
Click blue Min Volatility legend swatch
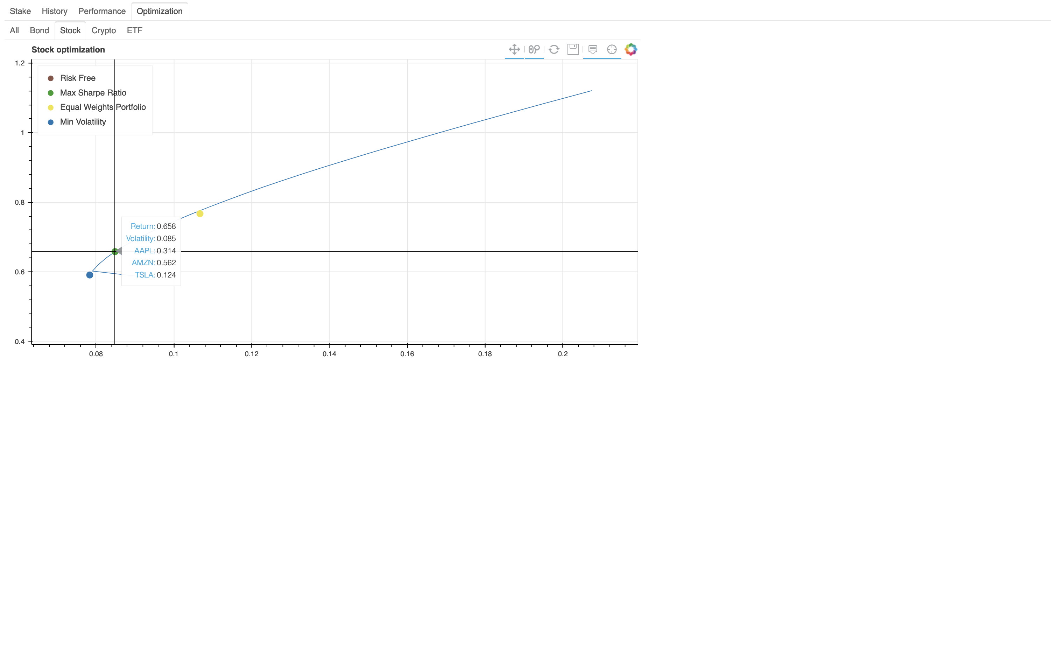point(51,122)
